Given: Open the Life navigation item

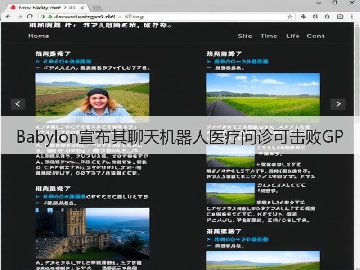Looking at the screenshot, I should 292,36.
